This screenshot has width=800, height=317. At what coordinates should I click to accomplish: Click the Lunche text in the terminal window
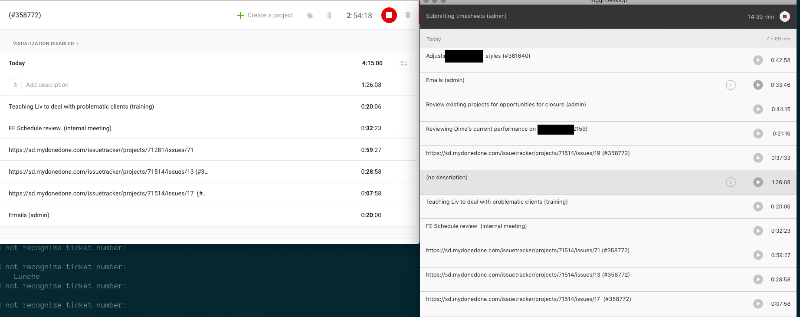27,277
